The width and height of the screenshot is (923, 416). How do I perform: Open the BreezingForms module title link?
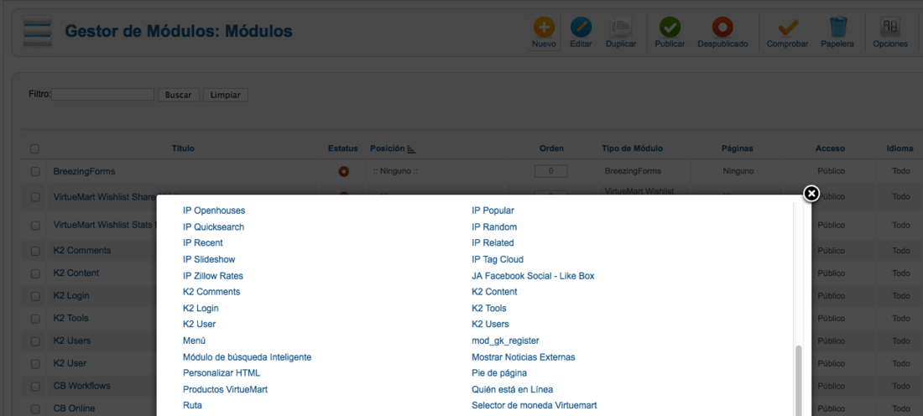tap(84, 171)
